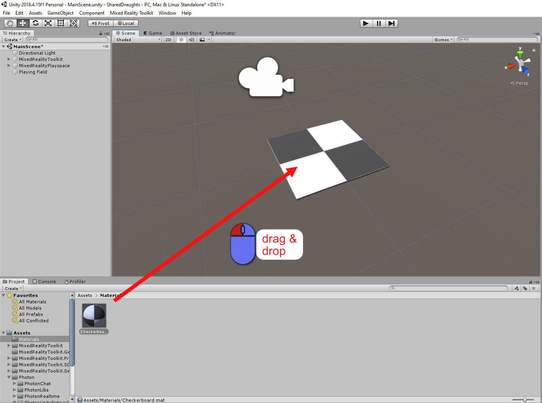The width and height of the screenshot is (542, 403).
Task: Toggle scene lighting on or off
Action: [181, 40]
